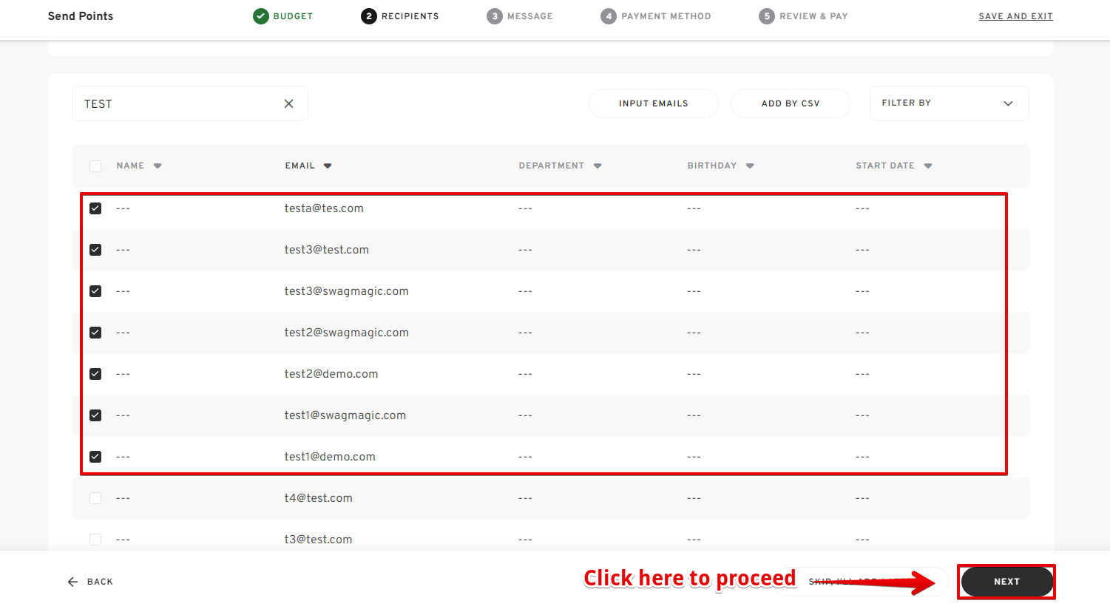Image resolution: width=1110 pixels, height=612 pixels.
Task: Click the Message step number 3 icon
Action: click(495, 16)
